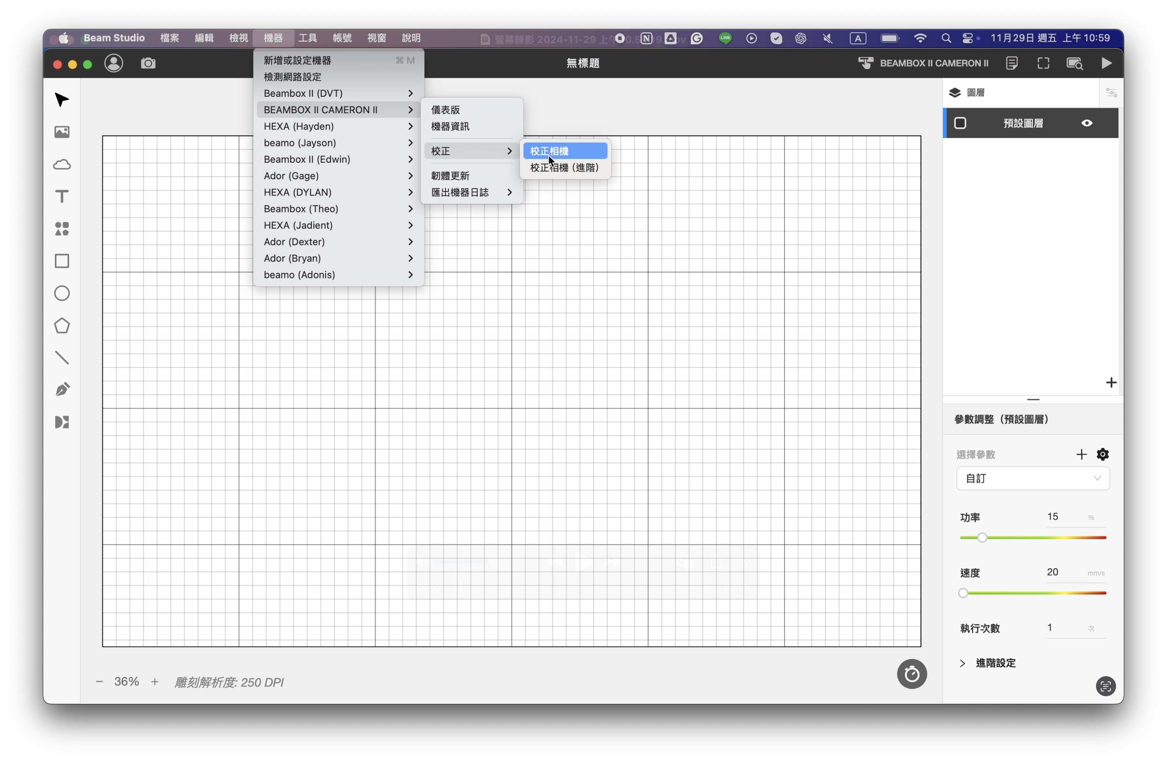Viewport: 1167px width, 761px height.
Task: Select beamo (Adonis) machine entry
Action: click(x=338, y=275)
